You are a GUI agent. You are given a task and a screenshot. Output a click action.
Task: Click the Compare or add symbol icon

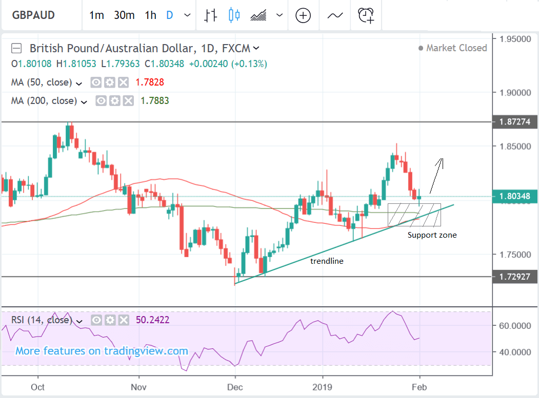[x=303, y=15]
